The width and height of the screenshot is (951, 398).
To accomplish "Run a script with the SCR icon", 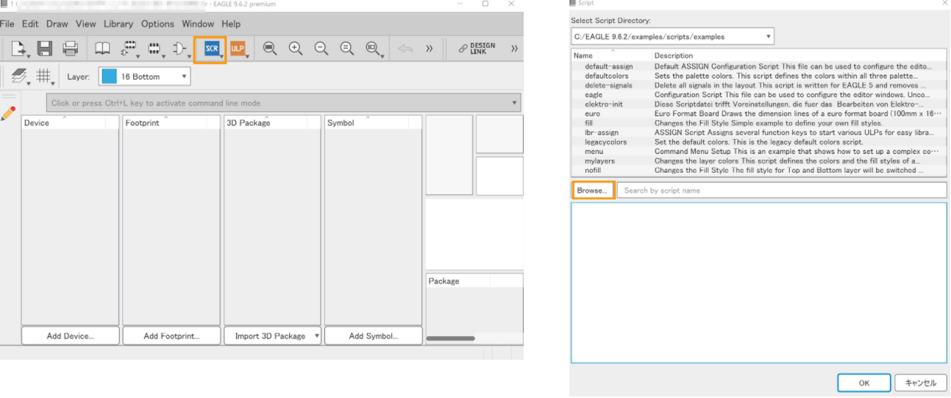I will click(x=211, y=49).
